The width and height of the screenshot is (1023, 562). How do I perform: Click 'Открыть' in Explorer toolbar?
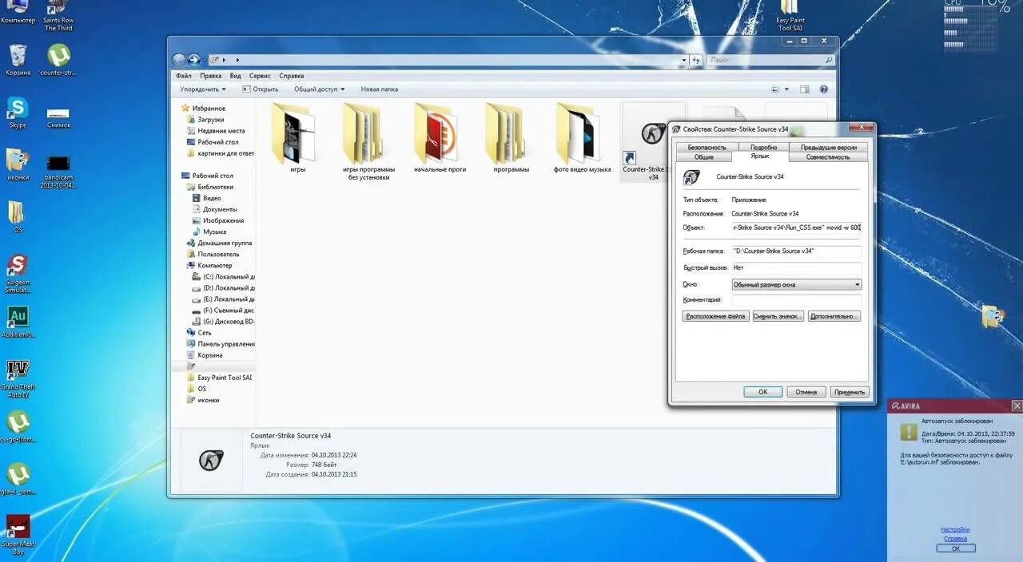point(260,89)
